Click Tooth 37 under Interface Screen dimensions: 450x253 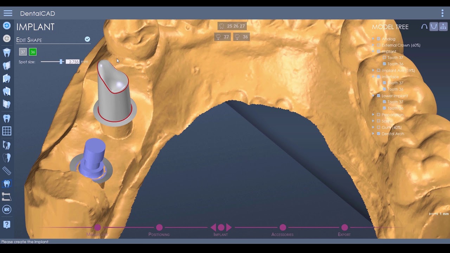click(x=395, y=83)
